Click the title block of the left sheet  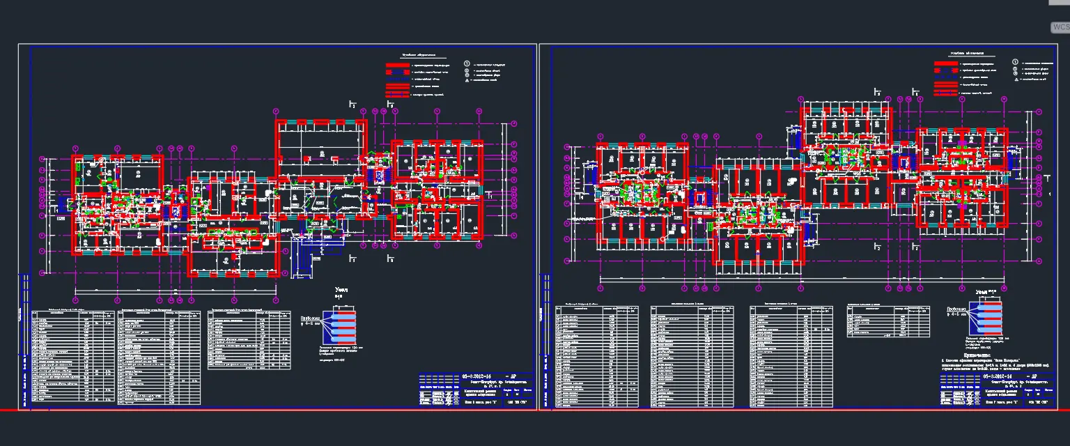(x=476, y=390)
